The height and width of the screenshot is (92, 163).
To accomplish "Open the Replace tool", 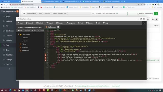I will [60, 23].
